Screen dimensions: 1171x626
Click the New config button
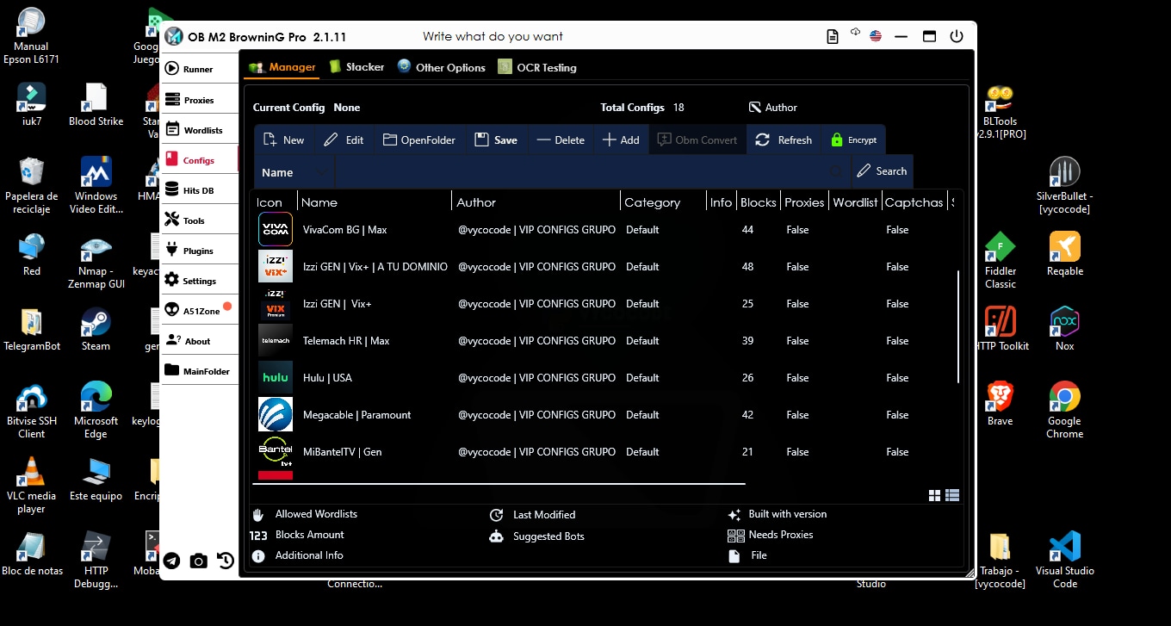pos(284,139)
